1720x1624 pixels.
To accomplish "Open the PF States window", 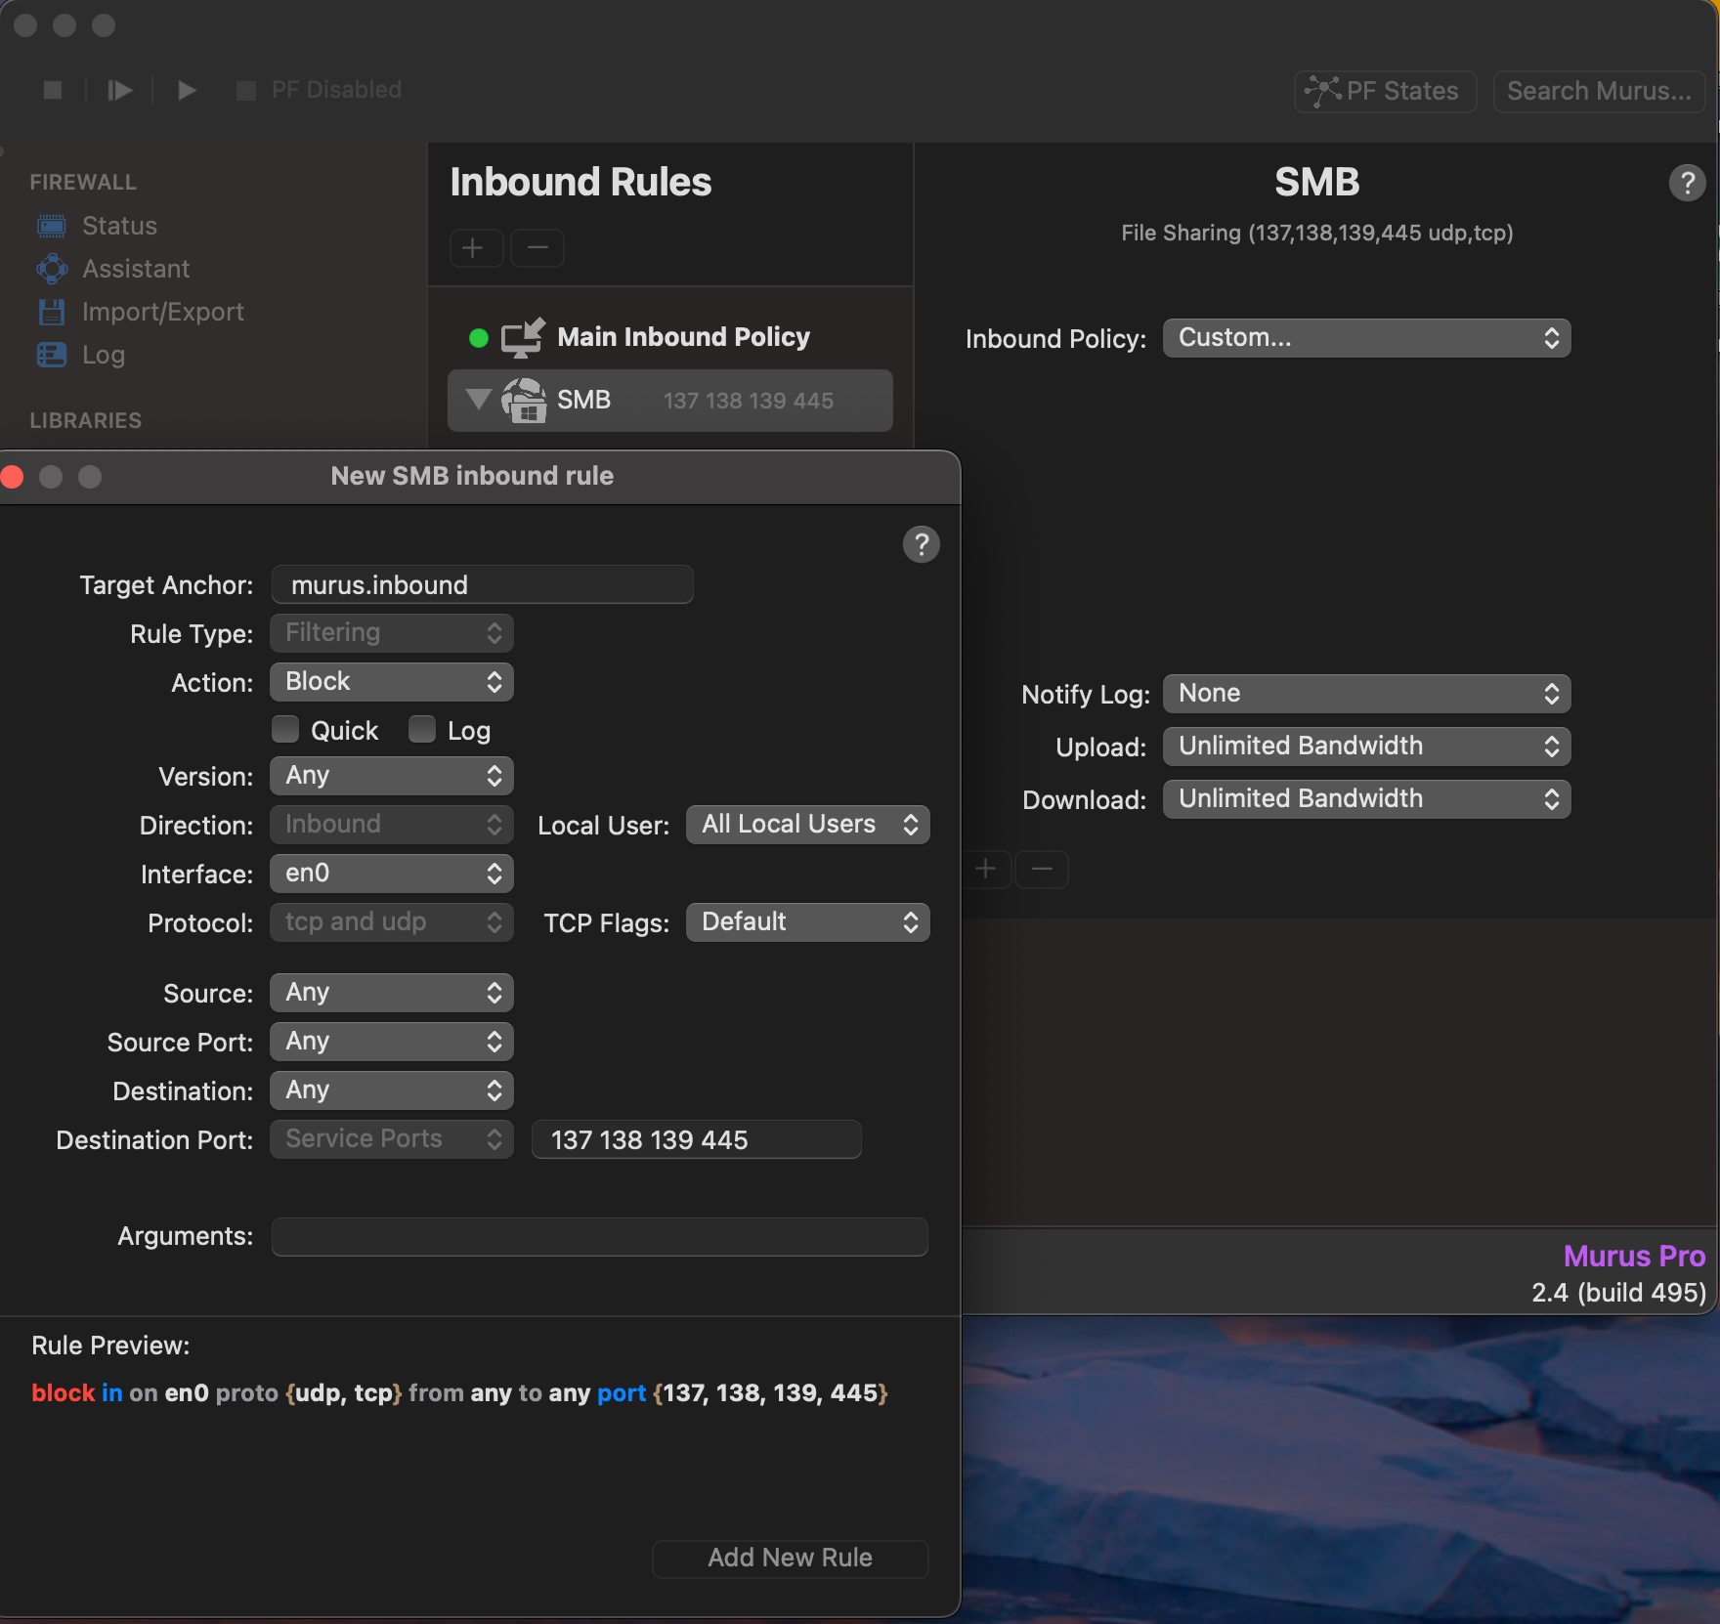I will [1385, 91].
